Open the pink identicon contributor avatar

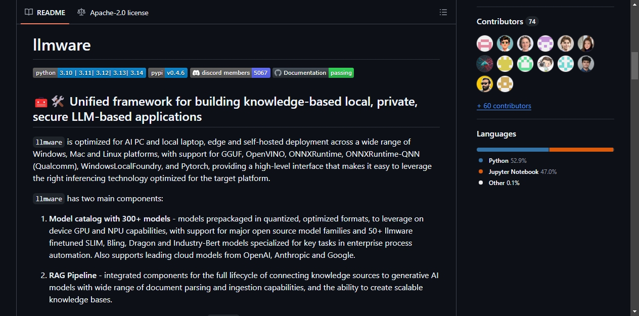coord(485,43)
